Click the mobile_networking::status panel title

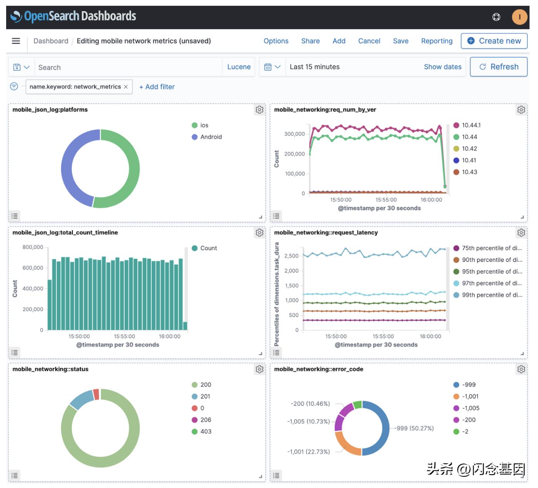pyautogui.click(x=50, y=369)
